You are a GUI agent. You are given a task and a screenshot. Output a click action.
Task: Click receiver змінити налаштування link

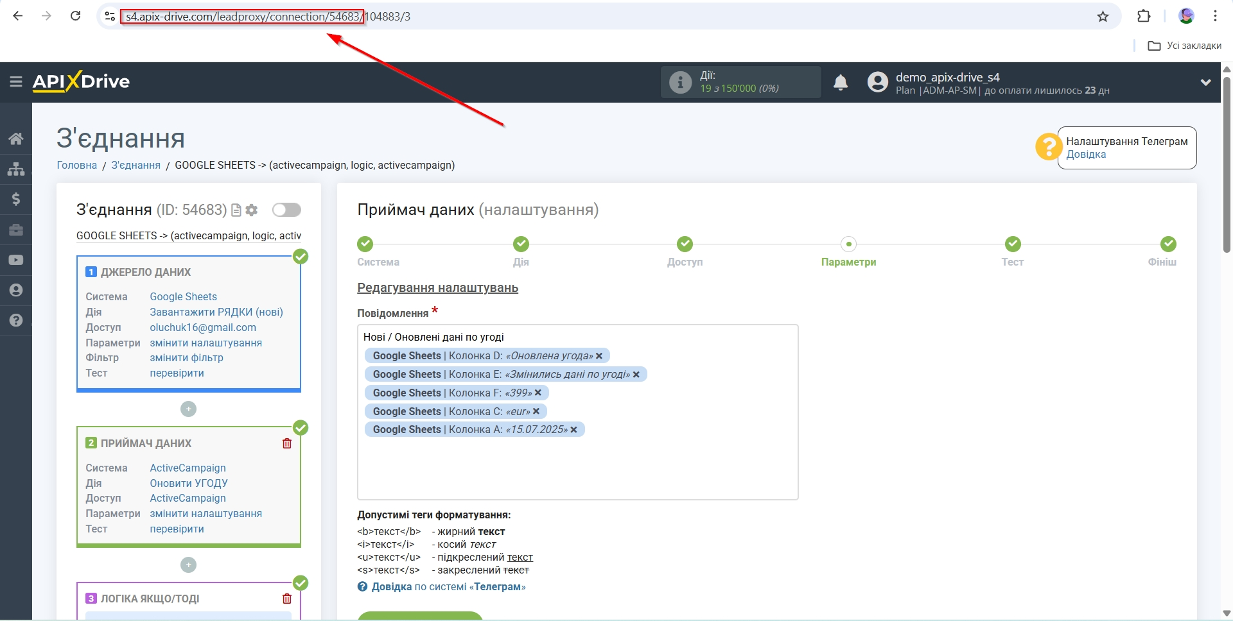coord(205,513)
